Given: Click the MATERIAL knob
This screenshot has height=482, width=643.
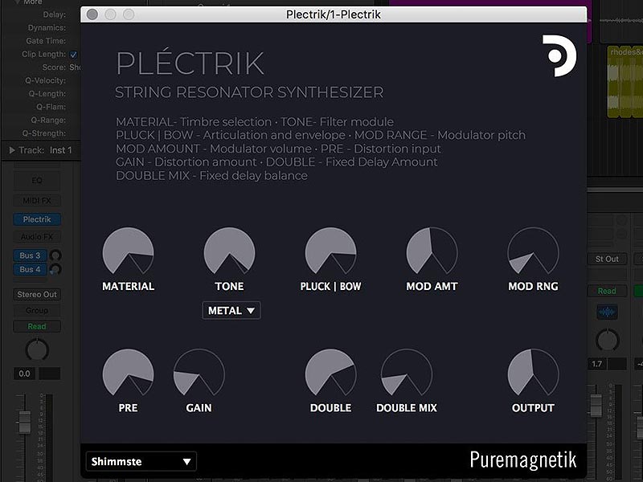Looking at the screenshot, I should pos(129,251).
